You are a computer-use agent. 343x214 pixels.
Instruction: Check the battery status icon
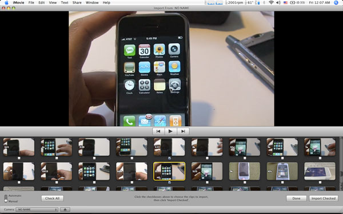pyautogui.click(x=297, y=3)
